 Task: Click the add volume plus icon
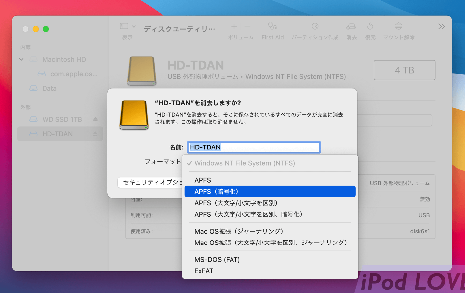[x=234, y=26]
